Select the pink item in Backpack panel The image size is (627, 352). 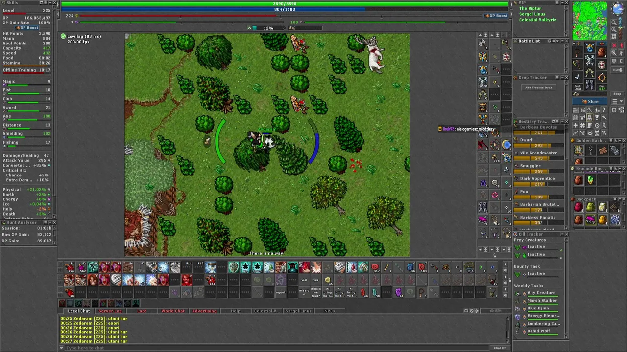(x=591, y=220)
